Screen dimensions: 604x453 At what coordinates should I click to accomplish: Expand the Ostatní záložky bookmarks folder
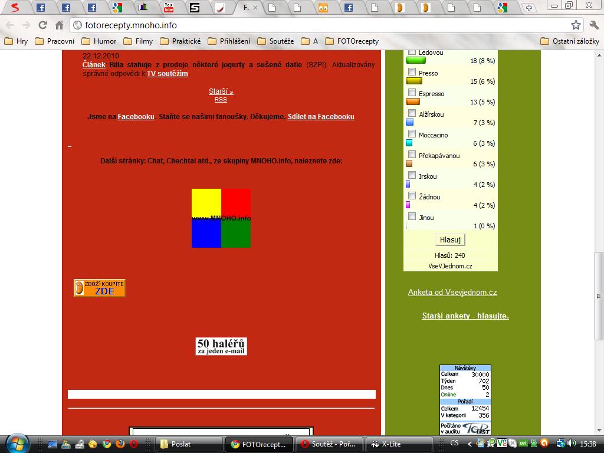[569, 41]
